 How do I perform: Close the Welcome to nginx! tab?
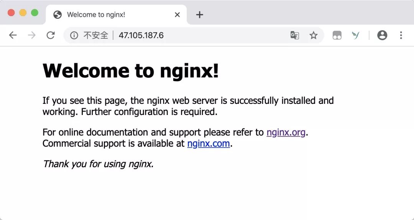pyautogui.click(x=177, y=15)
